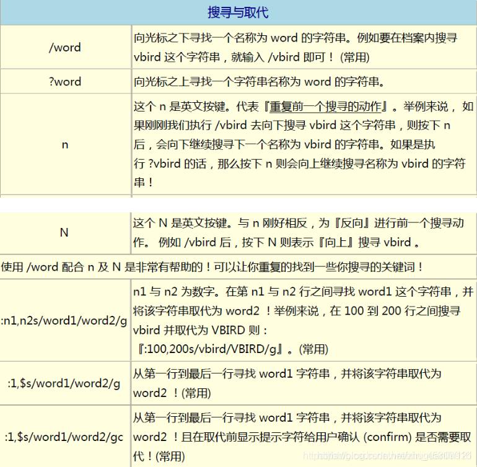Click the uppercase N command cell
Image resolution: width=477 pixels, height=467 pixels.
click(65, 232)
